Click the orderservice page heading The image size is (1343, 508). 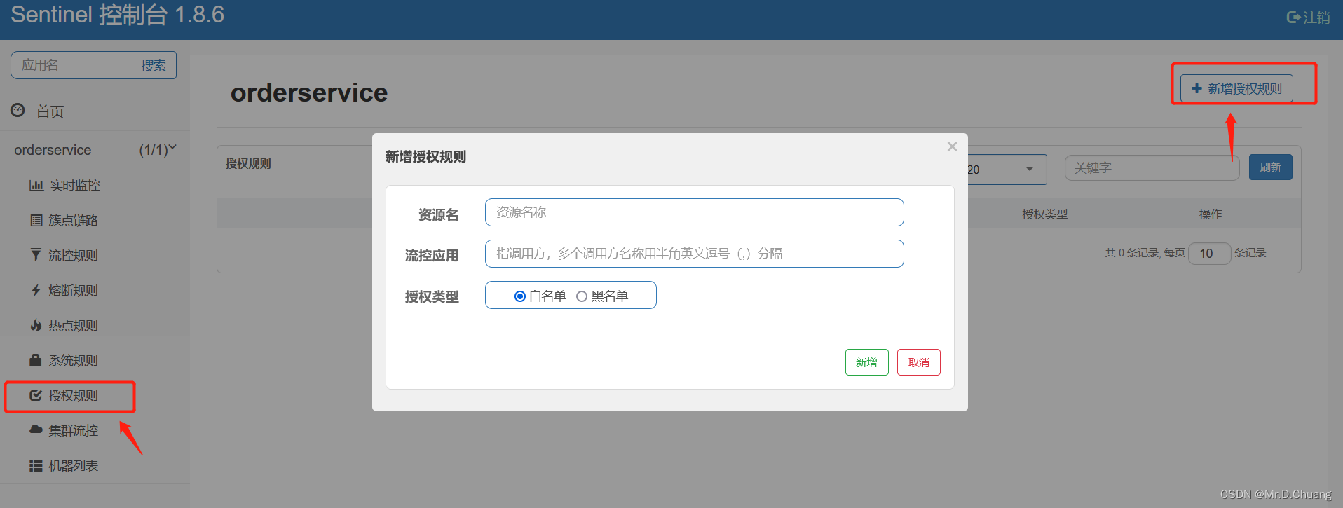coord(309,92)
